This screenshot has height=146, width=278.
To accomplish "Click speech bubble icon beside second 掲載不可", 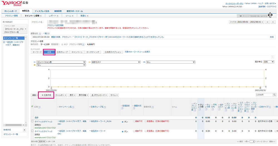I will [x=134, y=131].
